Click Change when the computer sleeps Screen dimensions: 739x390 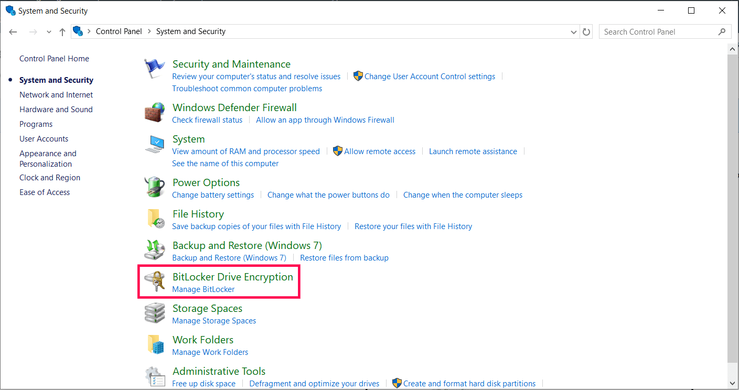463,195
